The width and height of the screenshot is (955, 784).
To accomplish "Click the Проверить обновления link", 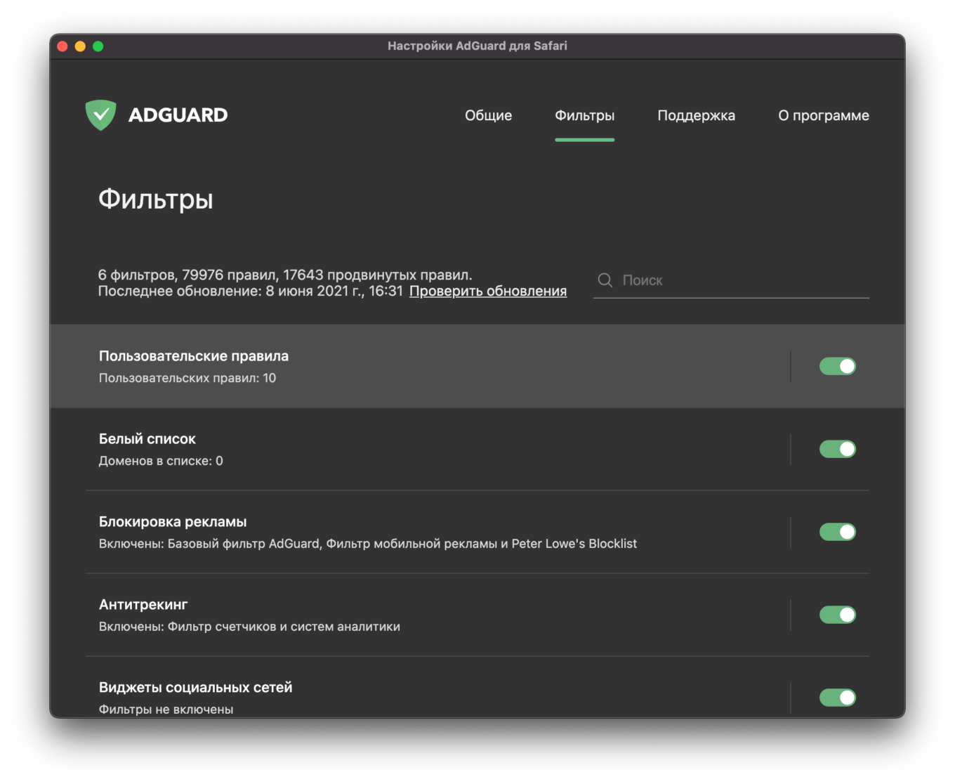I will click(488, 291).
